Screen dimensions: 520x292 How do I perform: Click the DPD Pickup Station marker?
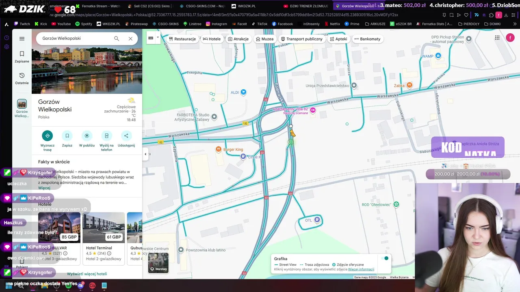click(469, 39)
